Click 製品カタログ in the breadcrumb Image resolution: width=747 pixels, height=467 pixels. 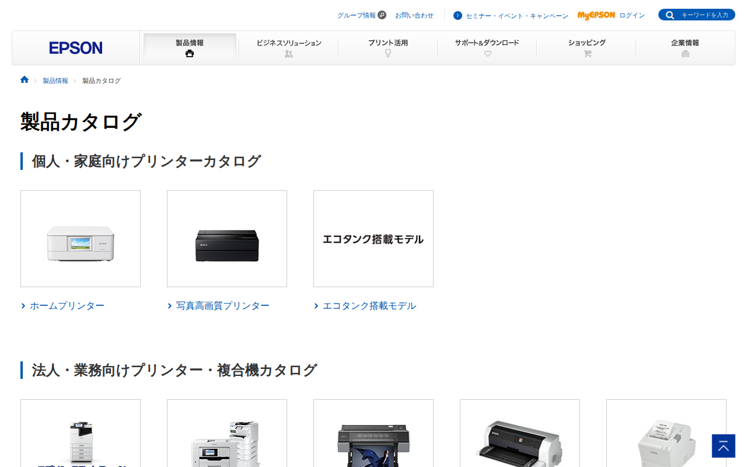[x=102, y=81]
